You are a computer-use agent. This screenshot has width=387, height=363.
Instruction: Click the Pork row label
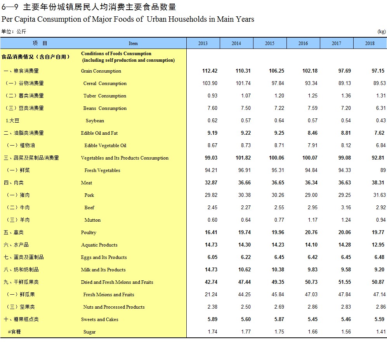pyautogui.click(x=89, y=195)
